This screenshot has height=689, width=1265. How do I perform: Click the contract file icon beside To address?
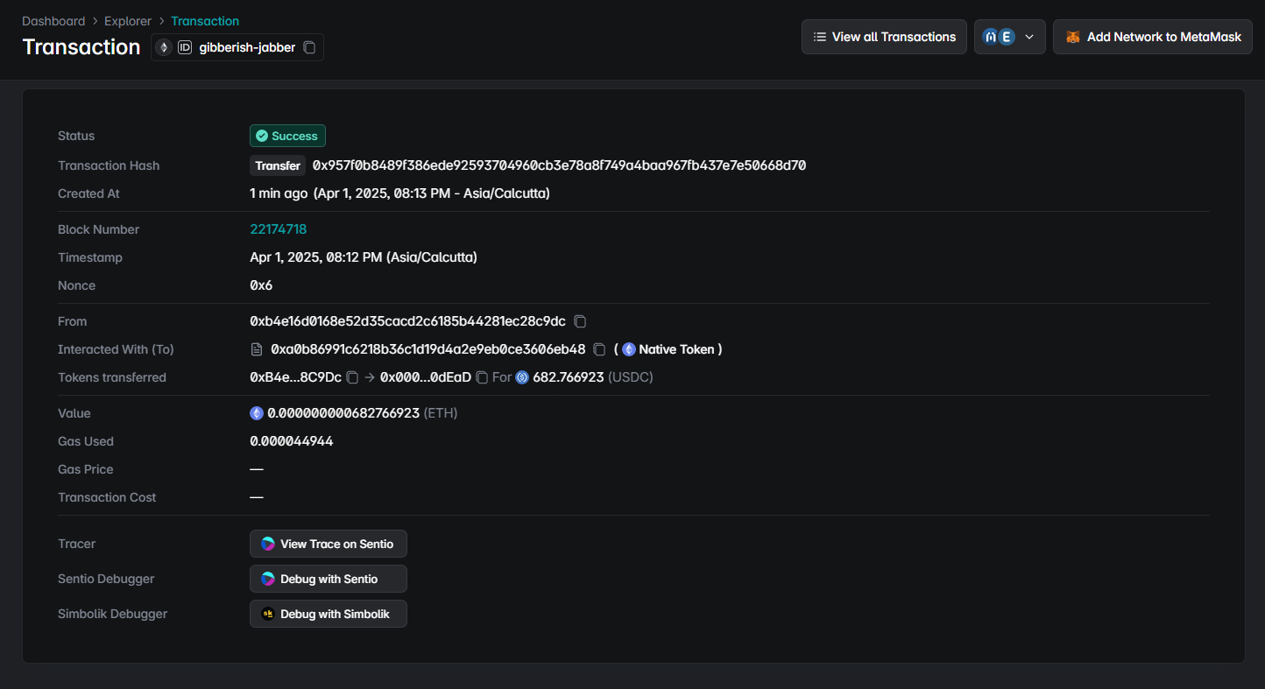pyautogui.click(x=257, y=349)
